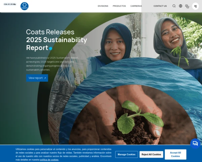This screenshot has height=162, width=202.
Task: Open the hamburger menu button
Action: (195, 6)
